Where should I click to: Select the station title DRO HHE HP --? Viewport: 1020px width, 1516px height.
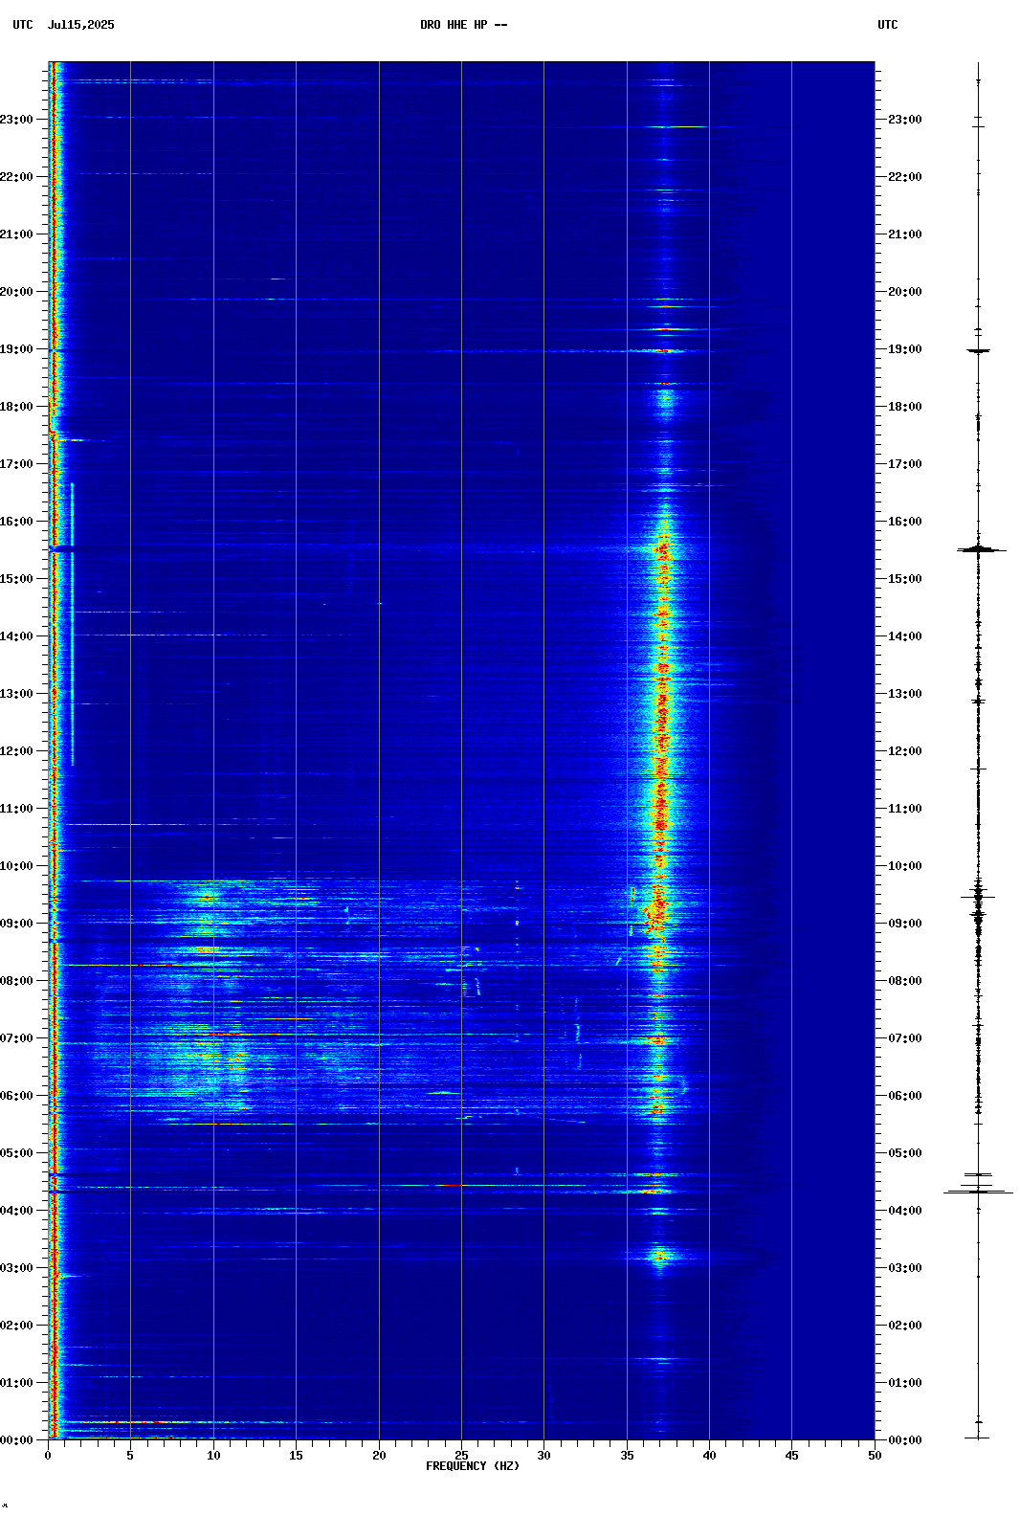(464, 25)
